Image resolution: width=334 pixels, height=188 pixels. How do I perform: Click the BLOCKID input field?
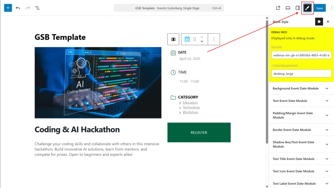pos(301,55)
